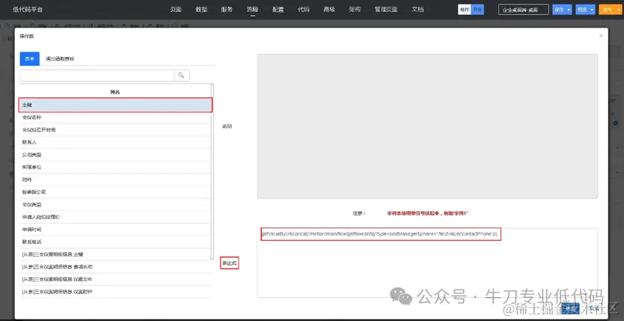624x321 pixels.
Task: Select the 公司类型 row
Action: pyautogui.click(x=115, y=155)
